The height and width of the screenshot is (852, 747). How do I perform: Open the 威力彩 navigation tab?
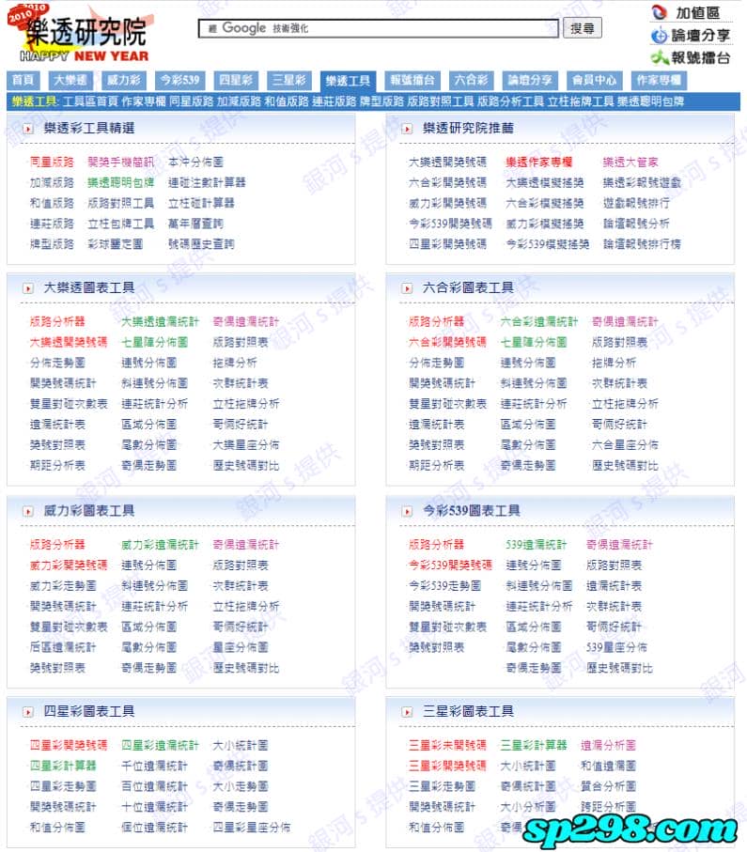[x=123, y=81]
